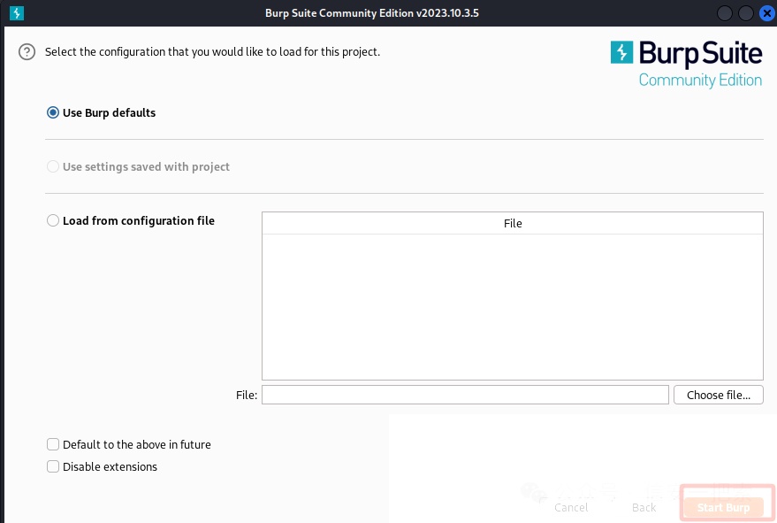Screen dimensions: 777x523
Task: Focus the File path input field
Action: click(x=465, y=395)
